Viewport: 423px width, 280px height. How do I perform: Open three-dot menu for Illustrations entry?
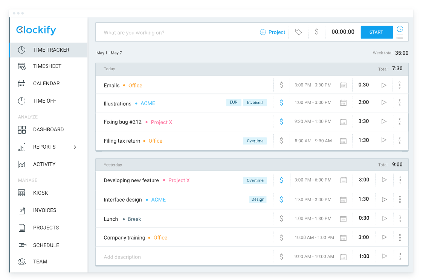pyautogui.click(x=399, y=103)
